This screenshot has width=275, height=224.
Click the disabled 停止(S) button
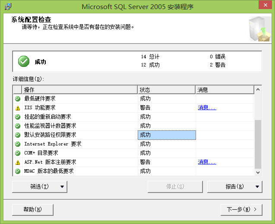click(x=175, y=186)
